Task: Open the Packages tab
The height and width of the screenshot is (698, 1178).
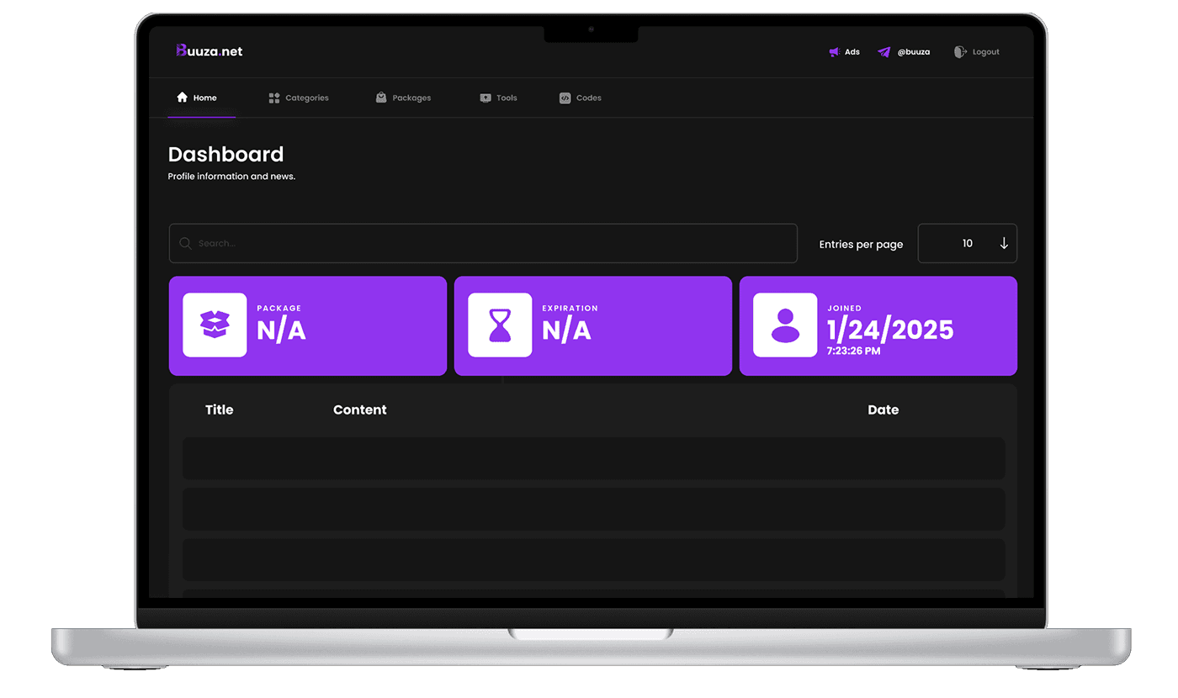Action: 411,98
